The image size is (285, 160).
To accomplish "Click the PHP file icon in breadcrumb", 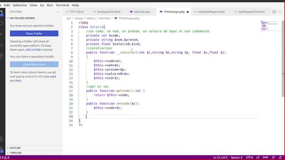I will pos(116,18).
